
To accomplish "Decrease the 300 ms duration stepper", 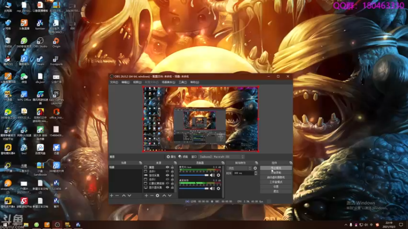I will (256, 174).
